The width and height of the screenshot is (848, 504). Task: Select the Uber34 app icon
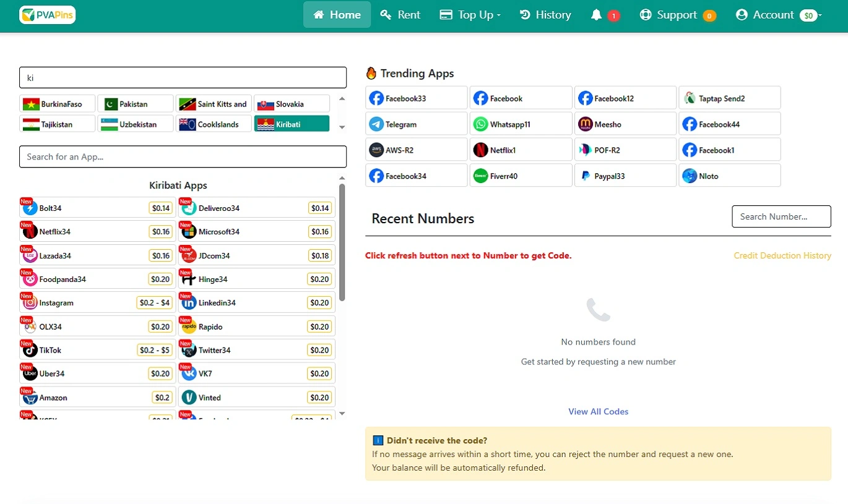point(30,374)
